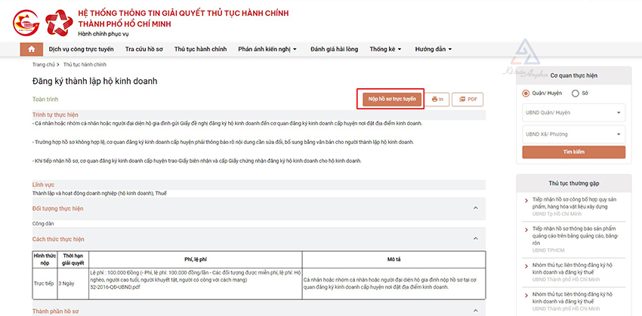642x316 pixels.
Task: Open the Trang chủ breadcrumb link
Action: pyautogui.click(x=43, y=65)
